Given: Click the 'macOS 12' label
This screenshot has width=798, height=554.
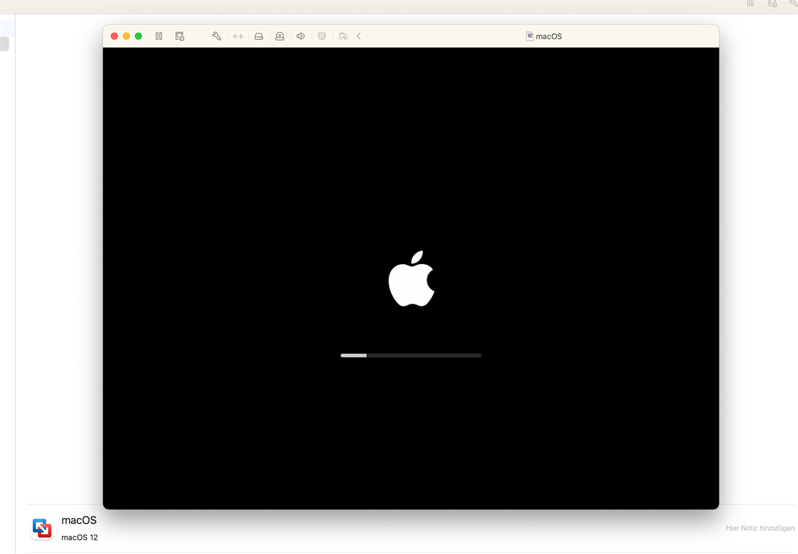Looking at the screenshot, I should pos(79,537).
